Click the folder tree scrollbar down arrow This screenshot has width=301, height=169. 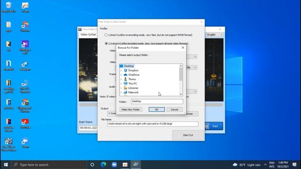pyautogui.click(x=181, y=94)
